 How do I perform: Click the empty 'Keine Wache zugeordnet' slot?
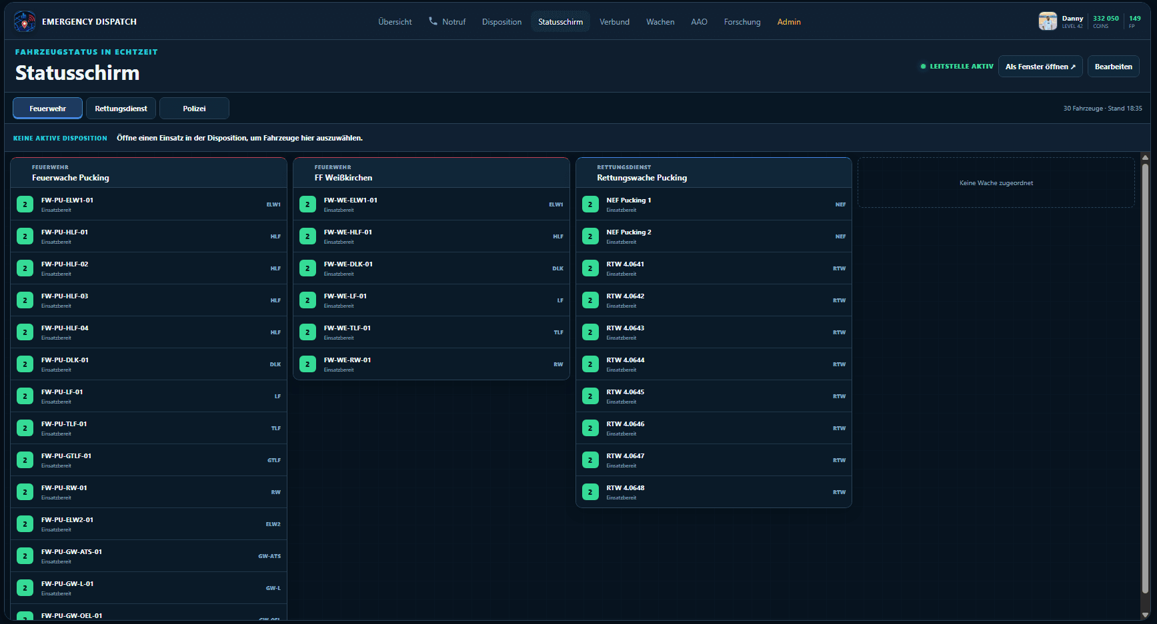pyautogui.click(x=996, y=182)
